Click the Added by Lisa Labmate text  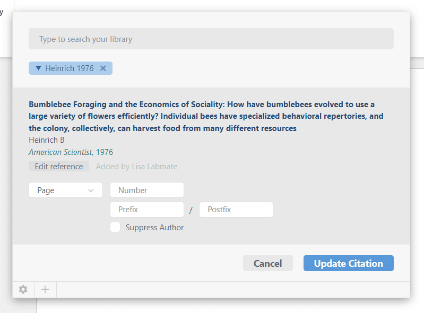(x=136, y=167)
